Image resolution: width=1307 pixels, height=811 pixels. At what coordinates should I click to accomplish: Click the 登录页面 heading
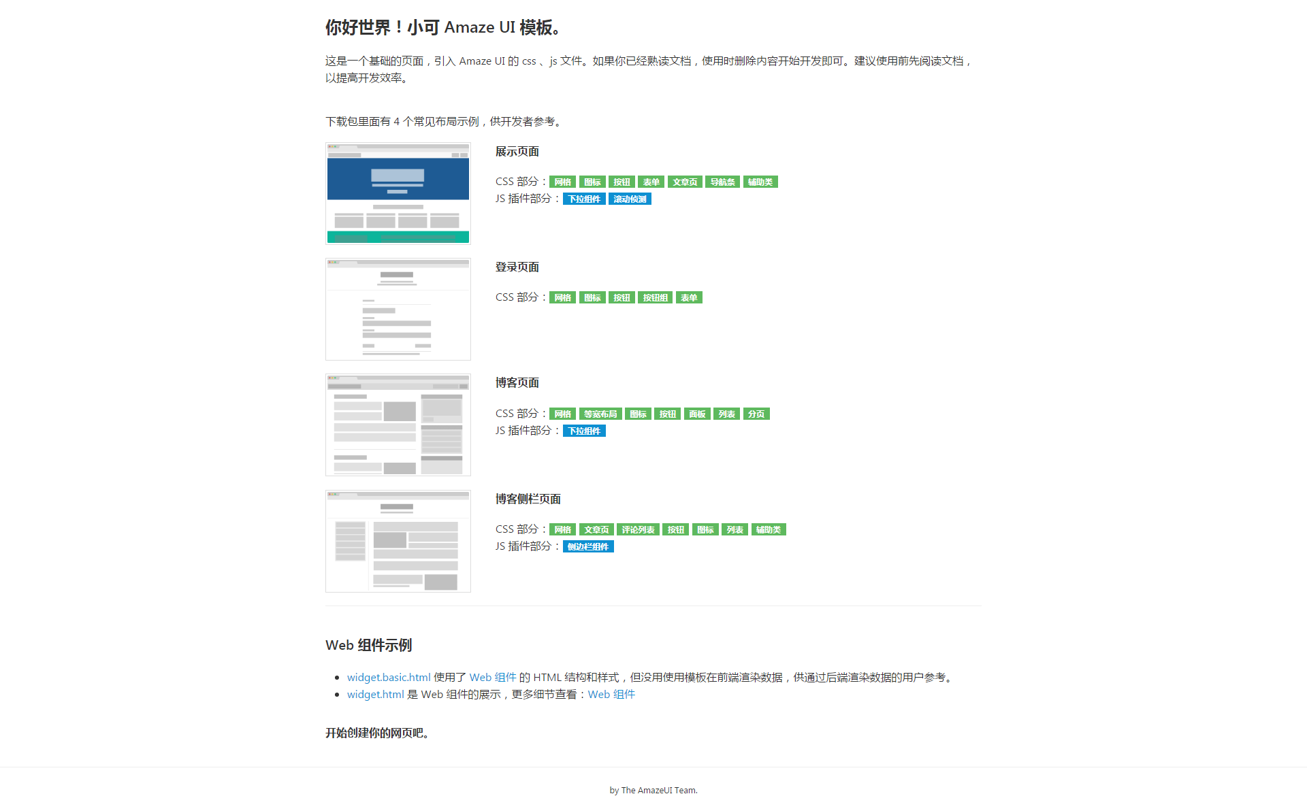[517, 267]
